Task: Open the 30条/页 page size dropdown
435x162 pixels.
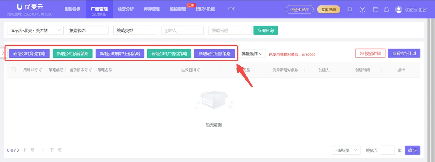Action: 346,150
